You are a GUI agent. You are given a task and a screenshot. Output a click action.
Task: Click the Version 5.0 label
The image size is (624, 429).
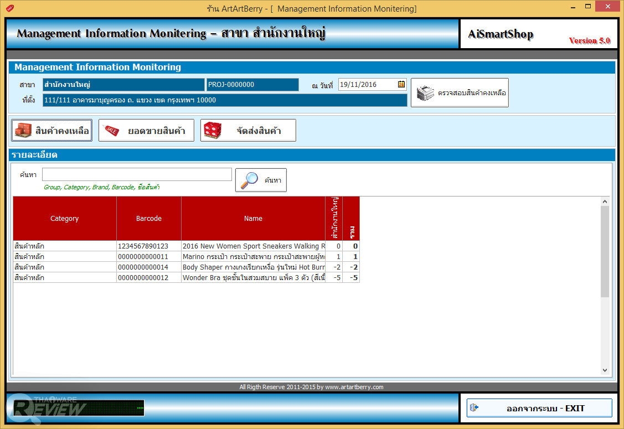(x=589, y=40)
